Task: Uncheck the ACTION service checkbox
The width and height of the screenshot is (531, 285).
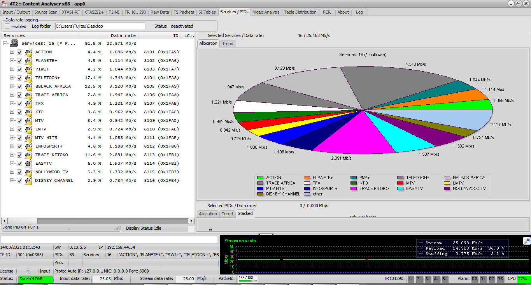Action: click(x=19, y=52)
